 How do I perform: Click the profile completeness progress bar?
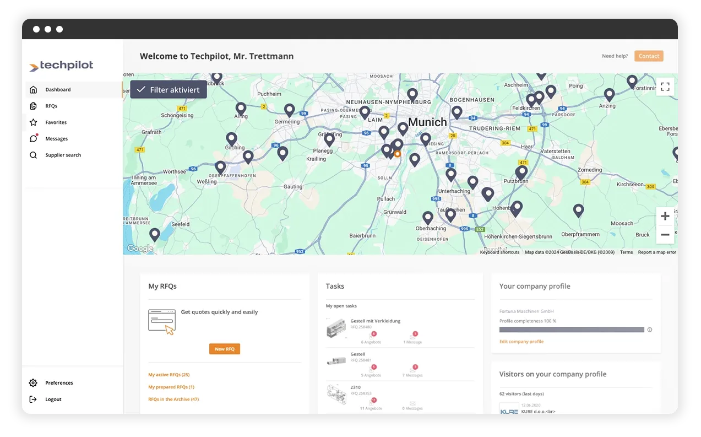tap(572, 330)
